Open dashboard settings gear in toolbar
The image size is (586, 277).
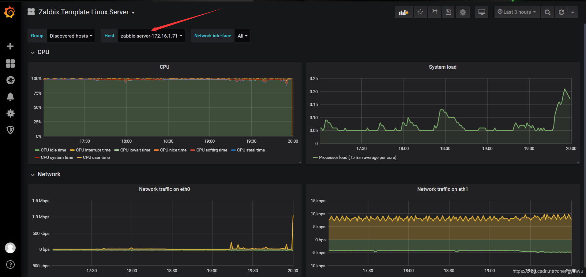463,12
